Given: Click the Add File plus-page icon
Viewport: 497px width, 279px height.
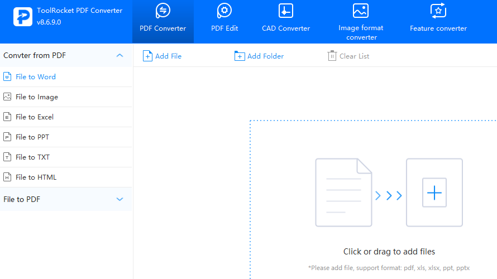Looking at the screenshot, I should coord(147,56).
